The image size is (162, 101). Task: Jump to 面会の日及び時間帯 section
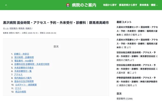tap(24, 81)
